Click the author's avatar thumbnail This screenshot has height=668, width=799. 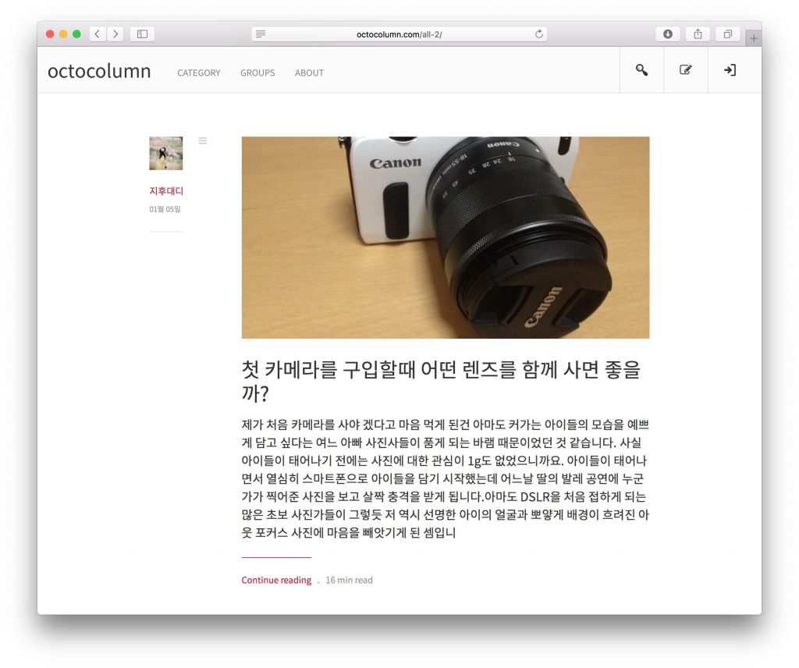pyautogui.click(x=166, y=154)
